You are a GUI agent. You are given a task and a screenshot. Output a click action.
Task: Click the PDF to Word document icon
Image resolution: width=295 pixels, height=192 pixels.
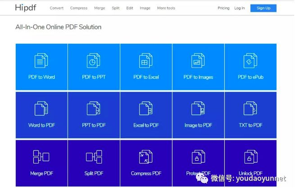coord(41,60)
